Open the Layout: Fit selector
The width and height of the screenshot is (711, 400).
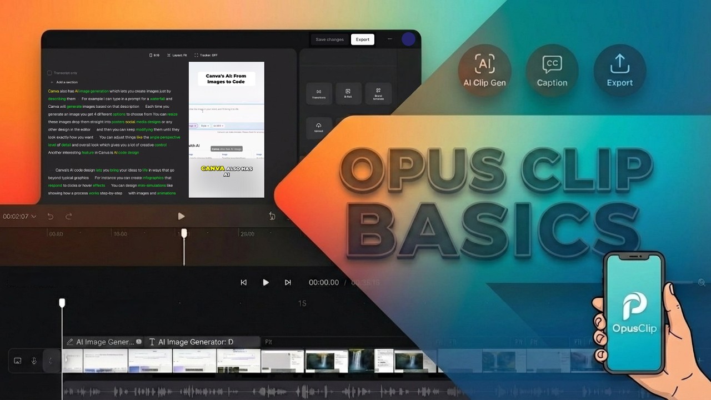click(177, 55)
